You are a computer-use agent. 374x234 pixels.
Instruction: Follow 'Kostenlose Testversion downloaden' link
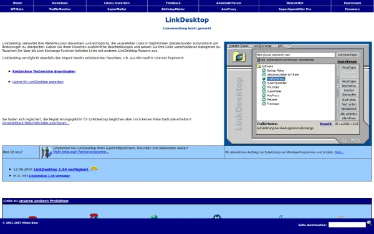(44, 71)
